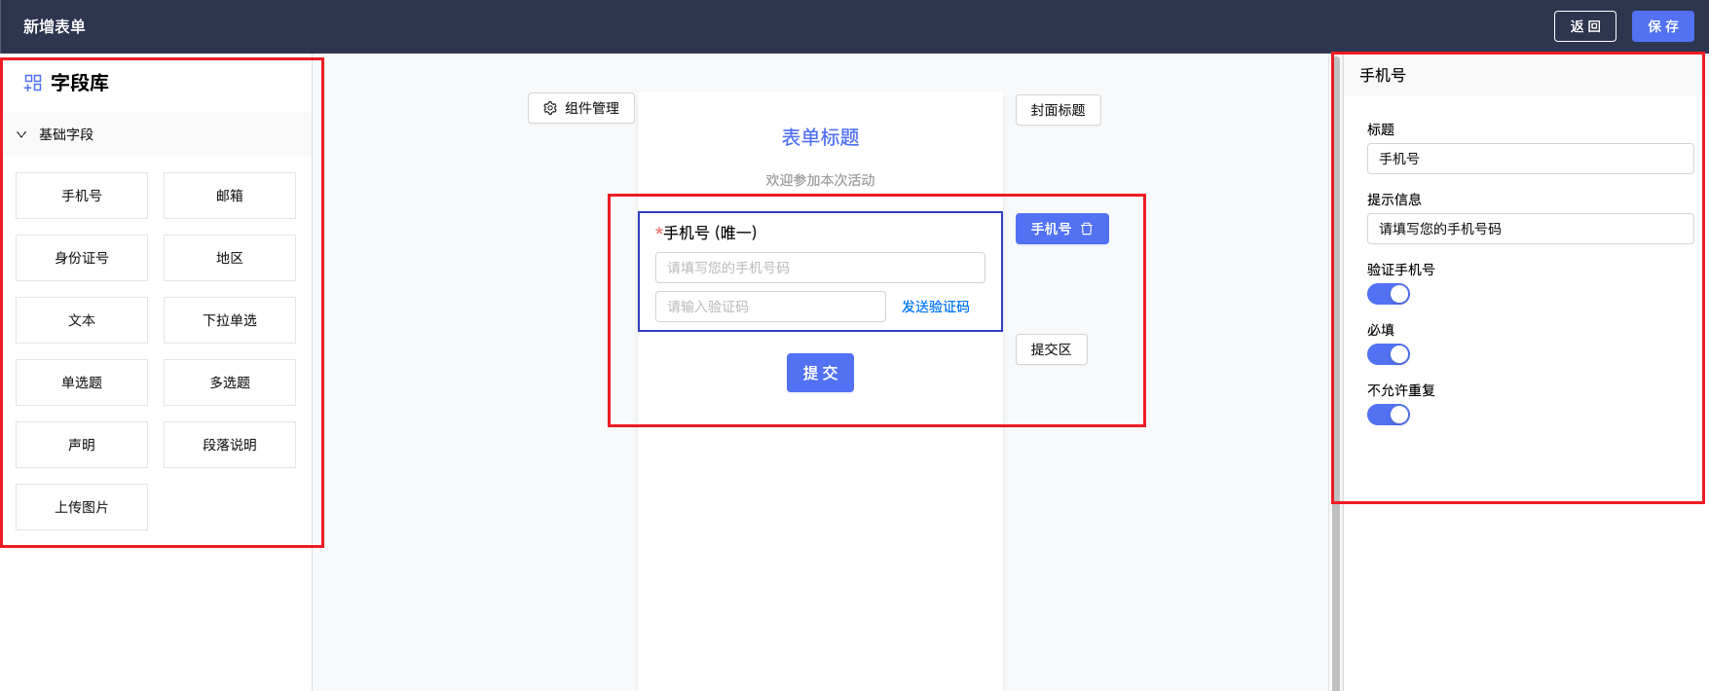Select the 提交区 tab
The width and height of the screenshot is (1709, 691).
(1051, 349)
